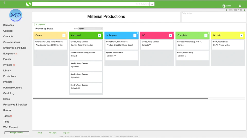Viewport: 247px width, 138px height.
Task: Click the green Studio Suite logo icon
Action: coord(28,4)
